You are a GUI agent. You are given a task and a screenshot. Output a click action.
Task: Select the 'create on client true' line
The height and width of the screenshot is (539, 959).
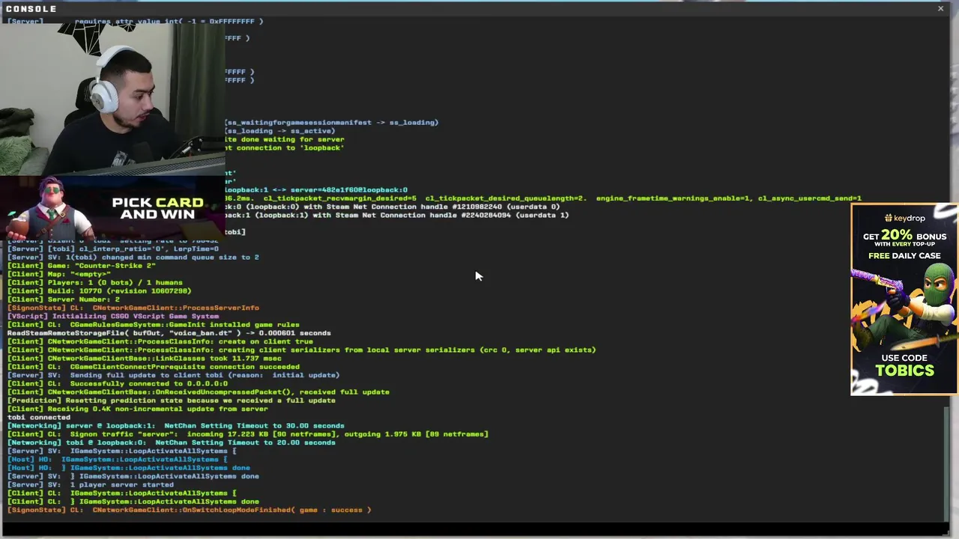[x=160, y=341]
